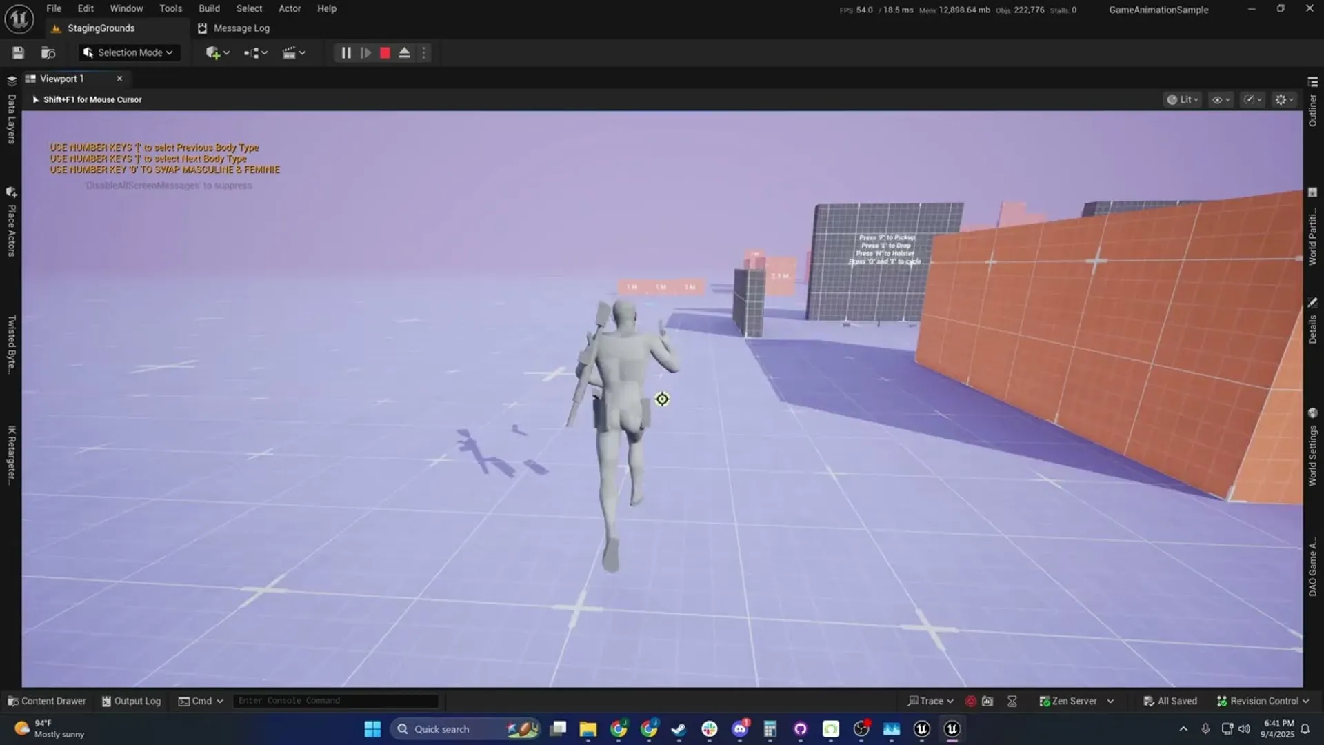Screen dimensions: 1324x745
Task: Stop the running play session
Action: tap(385, 53)
